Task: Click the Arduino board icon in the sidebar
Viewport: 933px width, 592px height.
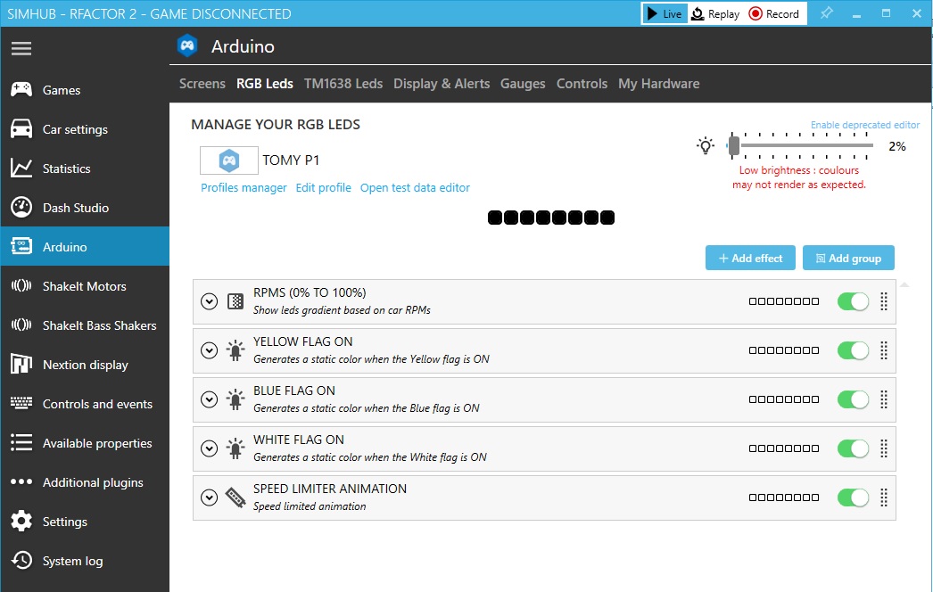Action: pyautogui.click(x=21, y=246)
